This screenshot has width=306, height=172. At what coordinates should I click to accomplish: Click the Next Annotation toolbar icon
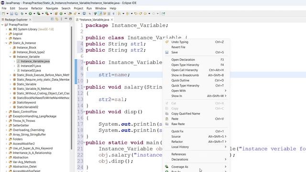point(119,14)
